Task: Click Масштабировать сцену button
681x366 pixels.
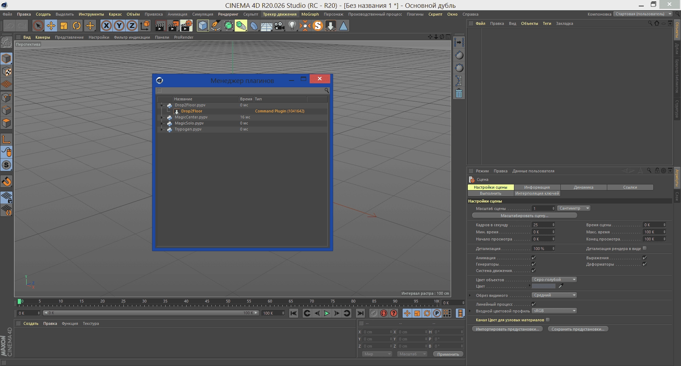Action: (524, 216)
